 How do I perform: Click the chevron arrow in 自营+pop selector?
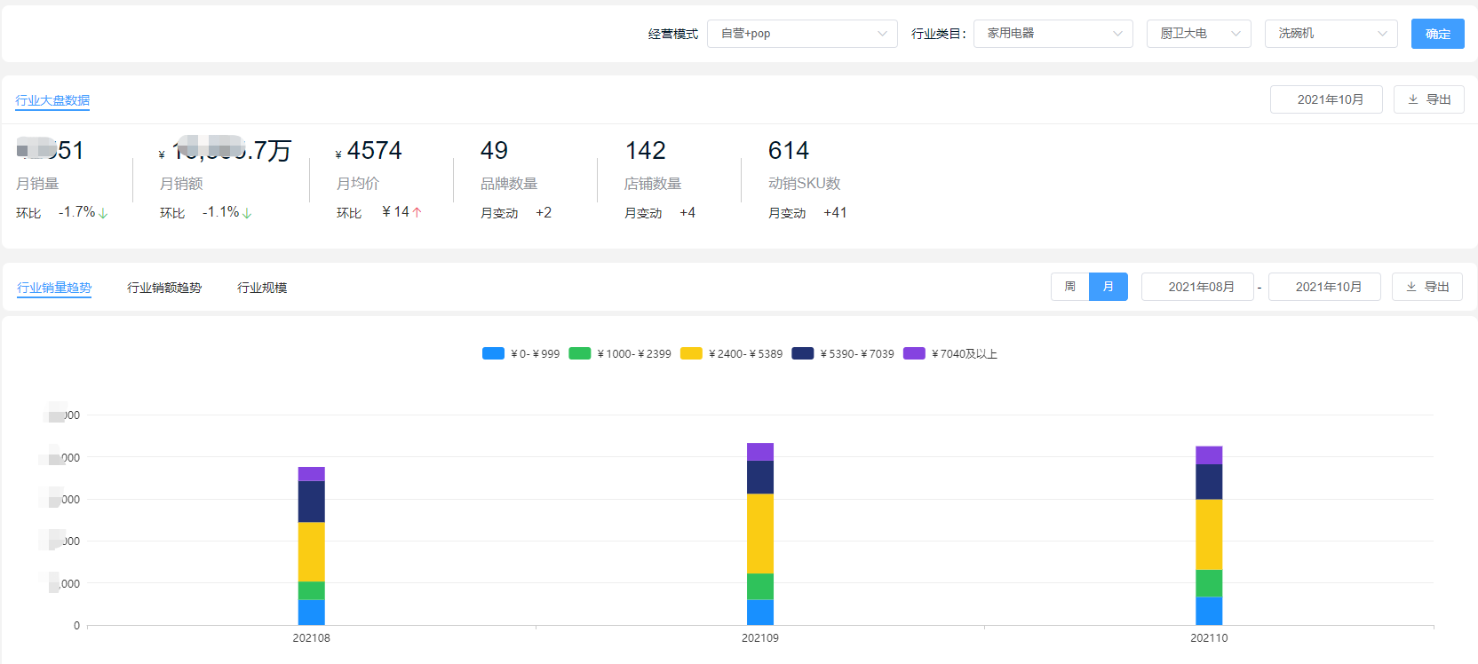(x=882, y=34)
